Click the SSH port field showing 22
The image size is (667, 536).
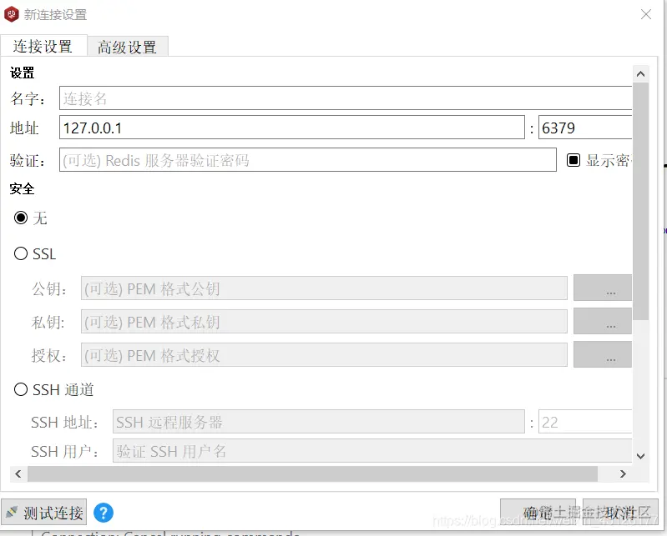585,422
